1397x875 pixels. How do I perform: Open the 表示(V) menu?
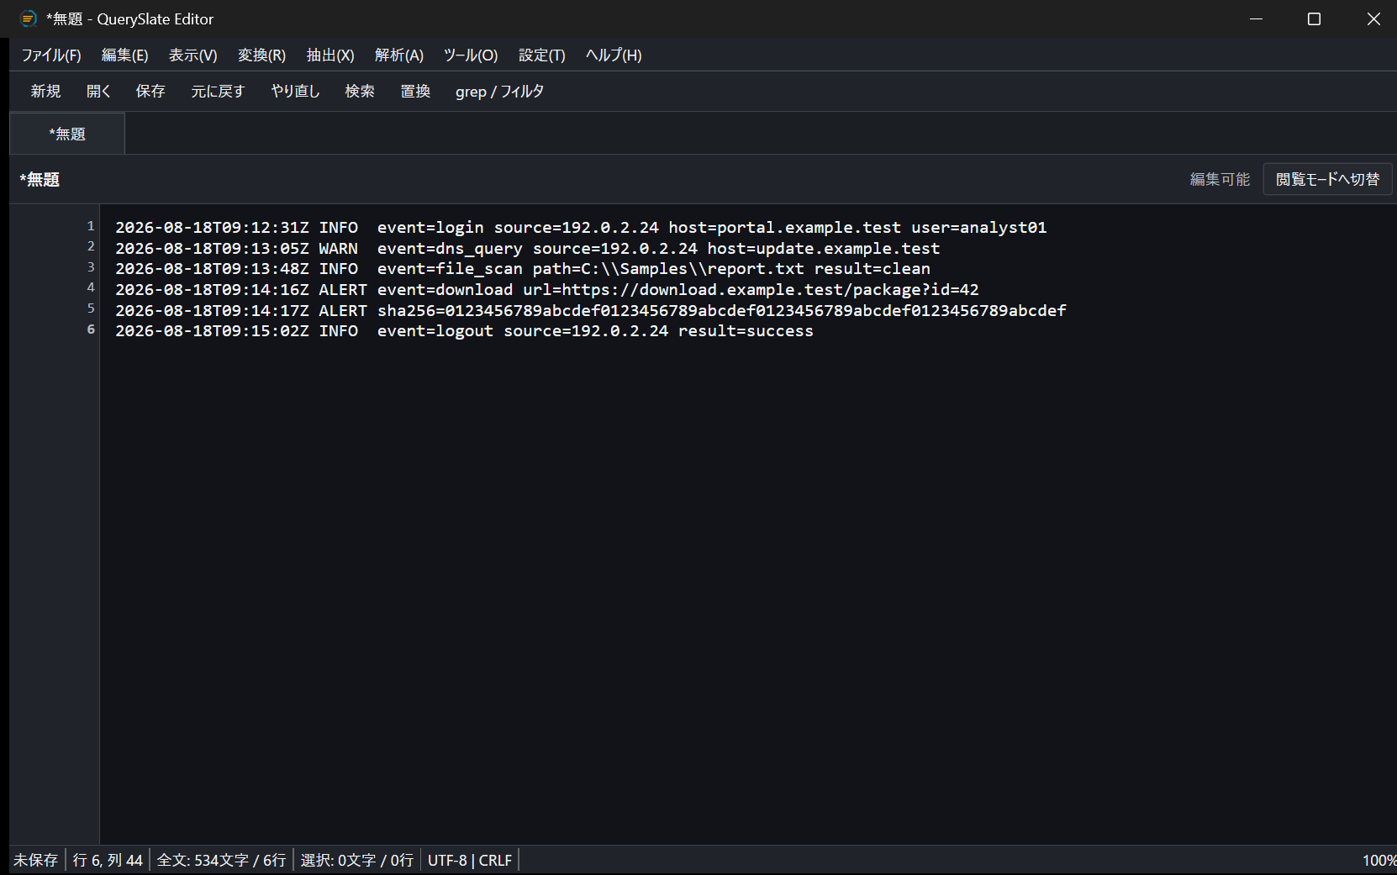point(193,55)
